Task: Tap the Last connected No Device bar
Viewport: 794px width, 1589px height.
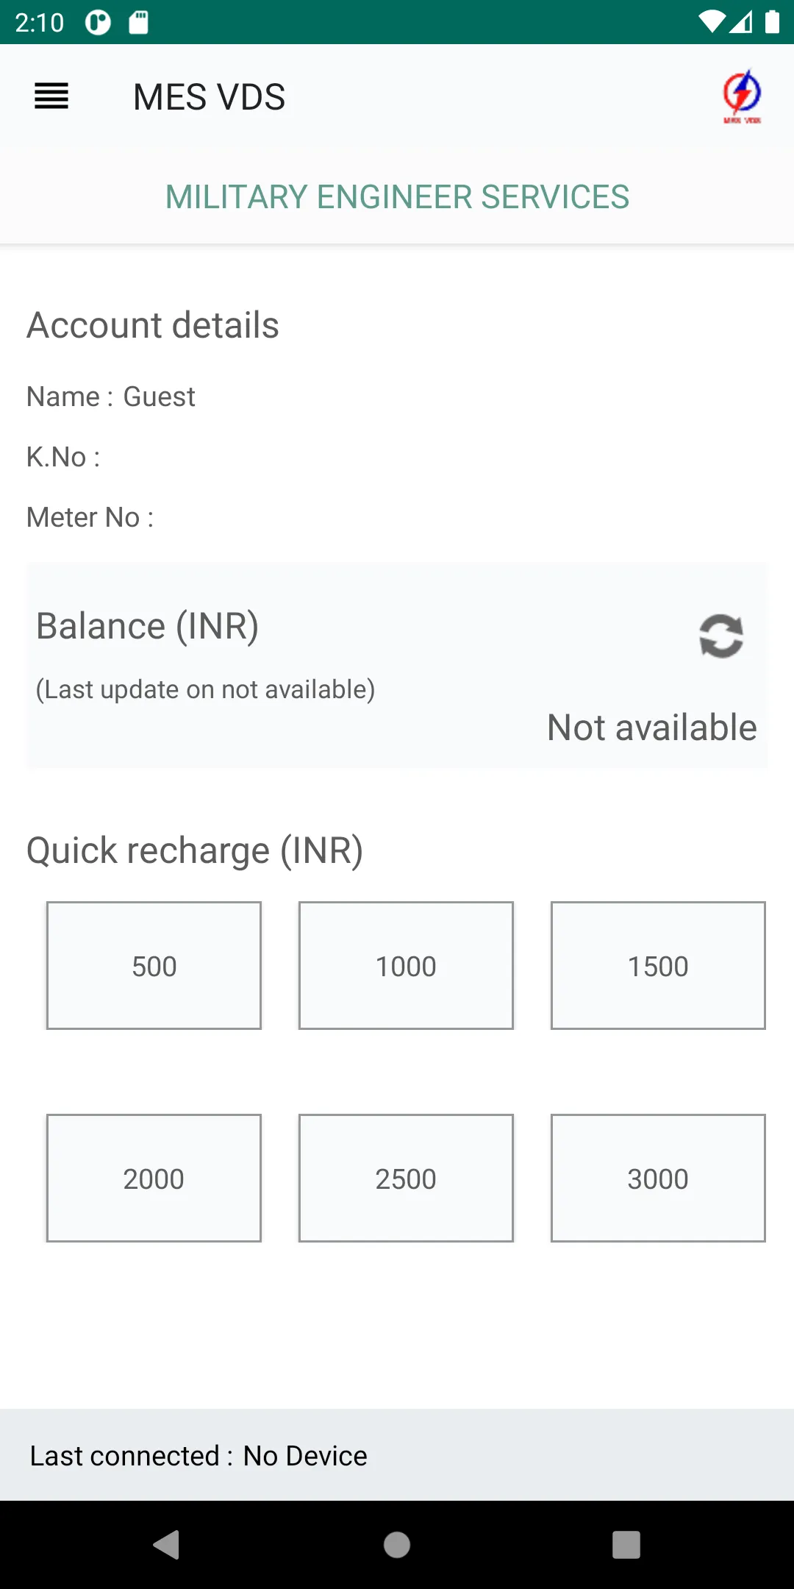Action: click(397, 1454)
